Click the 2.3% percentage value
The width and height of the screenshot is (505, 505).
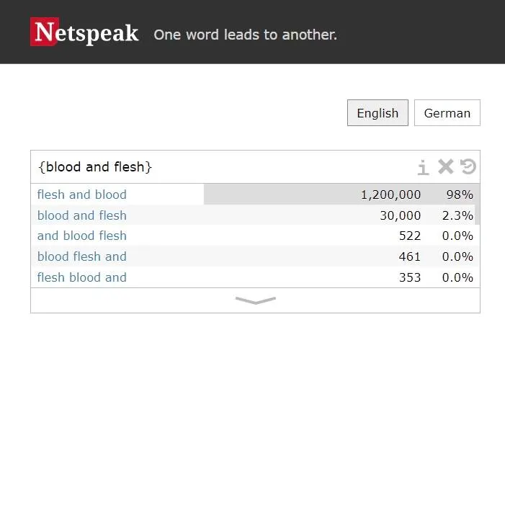tap(457, 215)
